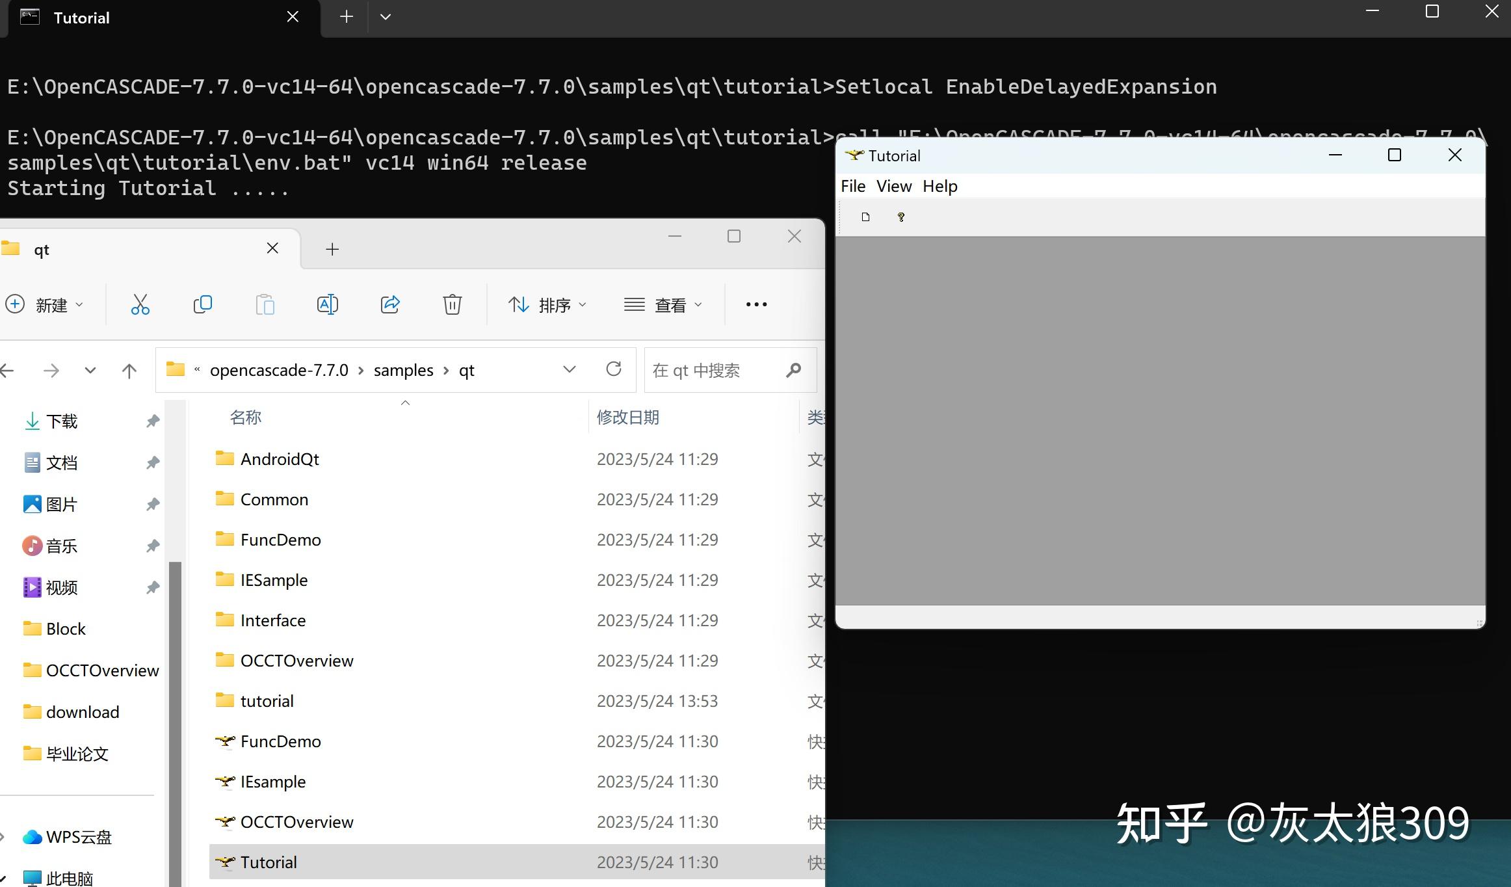Image resolution: width=1511 pixels, height=887 pixels.
Task: Open the View menu in Tutorial window
Action: tap(893, 187)
